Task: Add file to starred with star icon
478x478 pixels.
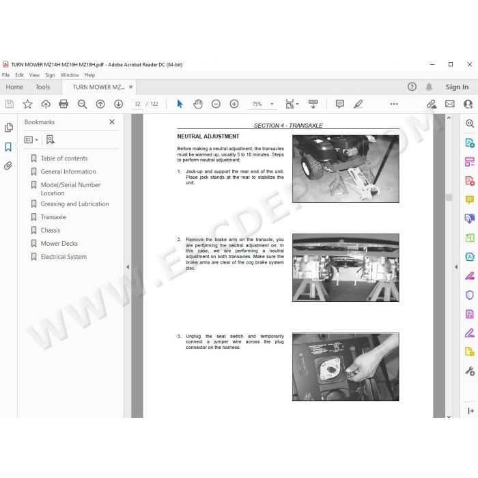Action: point(27,104)
